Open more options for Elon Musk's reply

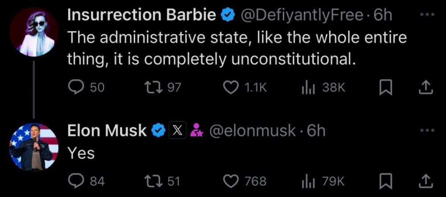pyautogui.click(x=426, y=130)
